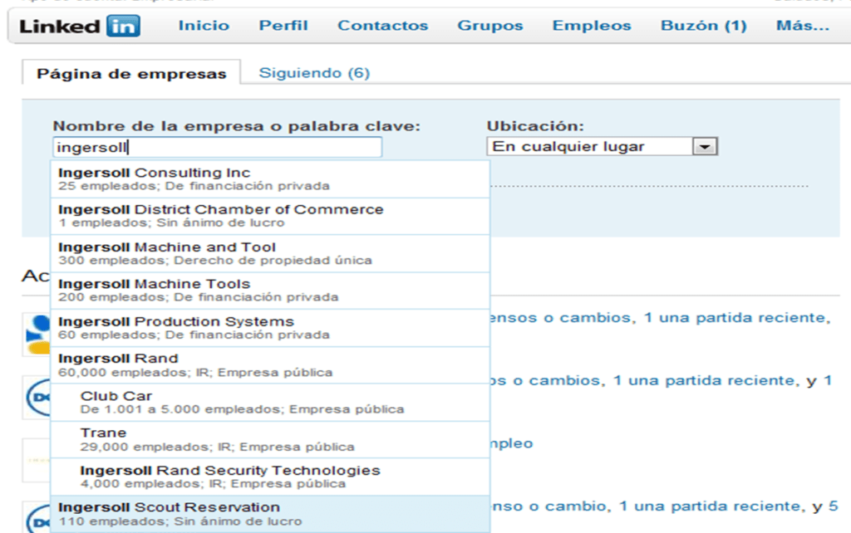Switch to the Siguiendo (6) tab
The image size is (851, 533).
pos(314,73)
